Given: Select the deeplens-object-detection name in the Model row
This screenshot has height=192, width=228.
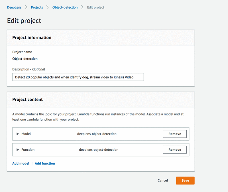Looking at the screenshot, I should 97,134.
